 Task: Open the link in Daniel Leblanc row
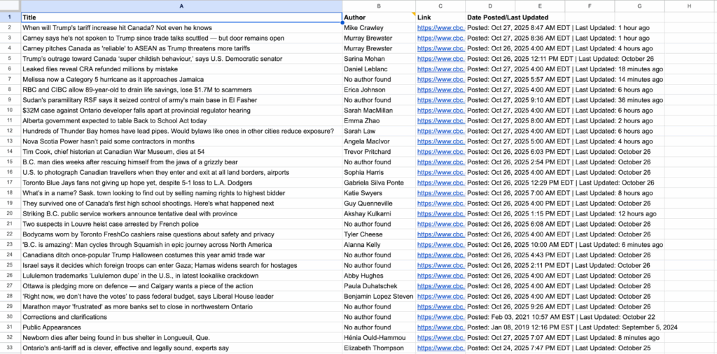click(441, 69)
